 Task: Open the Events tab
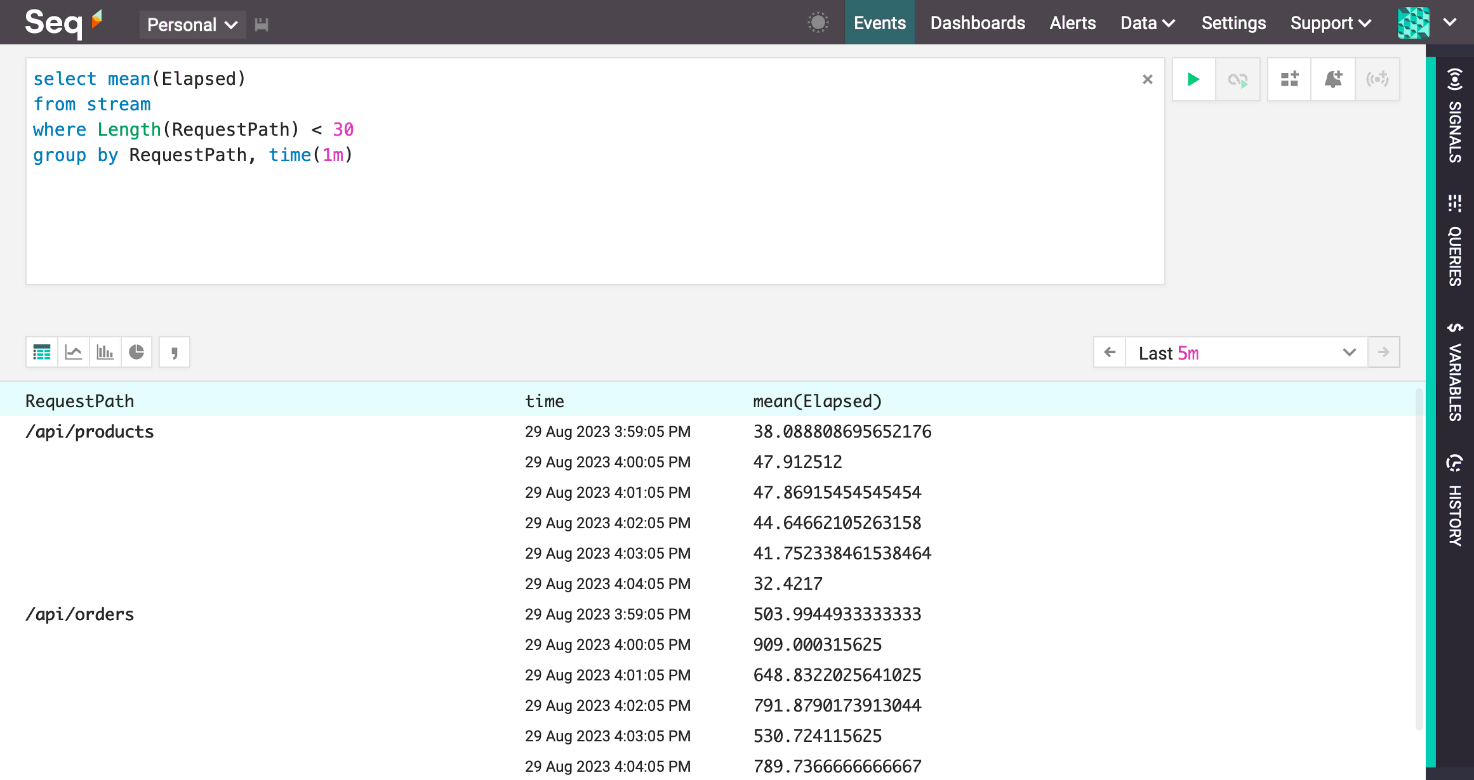880,23
